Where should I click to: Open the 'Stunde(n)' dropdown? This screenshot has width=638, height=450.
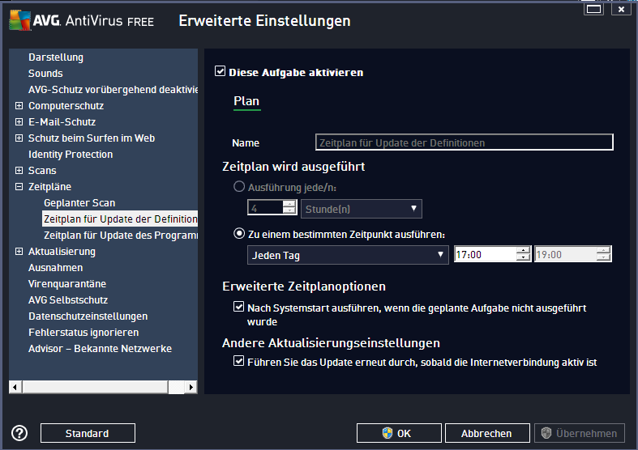point(362,209)
